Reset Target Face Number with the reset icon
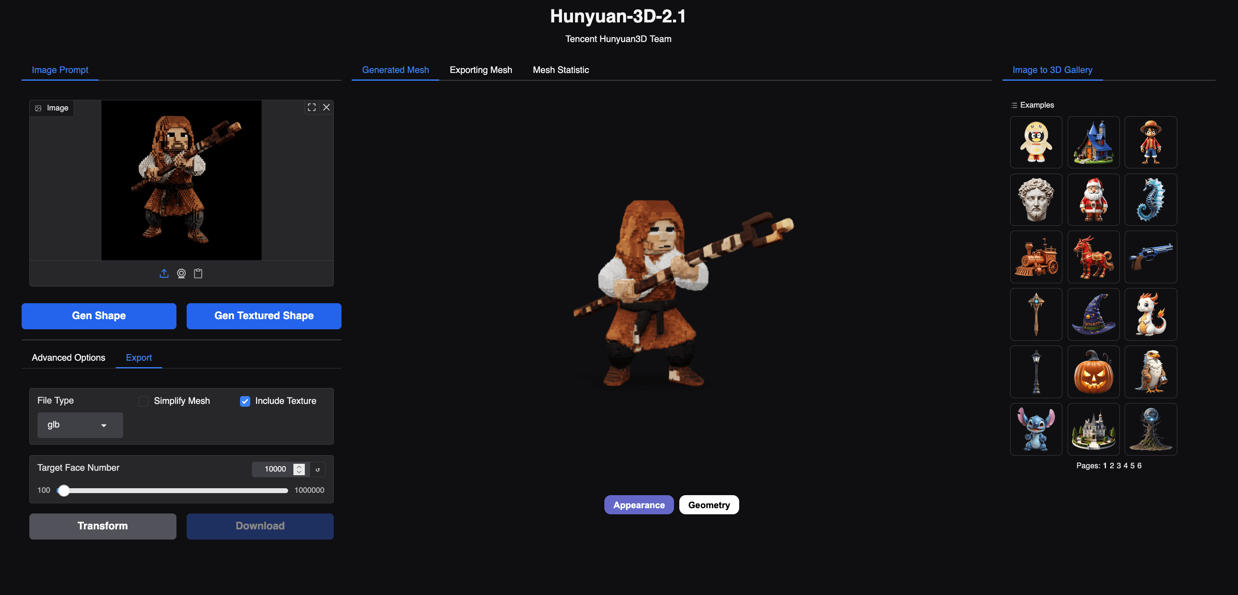1238x595 pixels. [318, 469]
